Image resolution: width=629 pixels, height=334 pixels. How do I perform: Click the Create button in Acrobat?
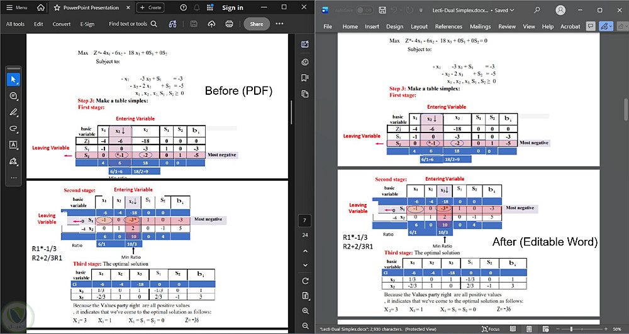(x=150, y=8)
